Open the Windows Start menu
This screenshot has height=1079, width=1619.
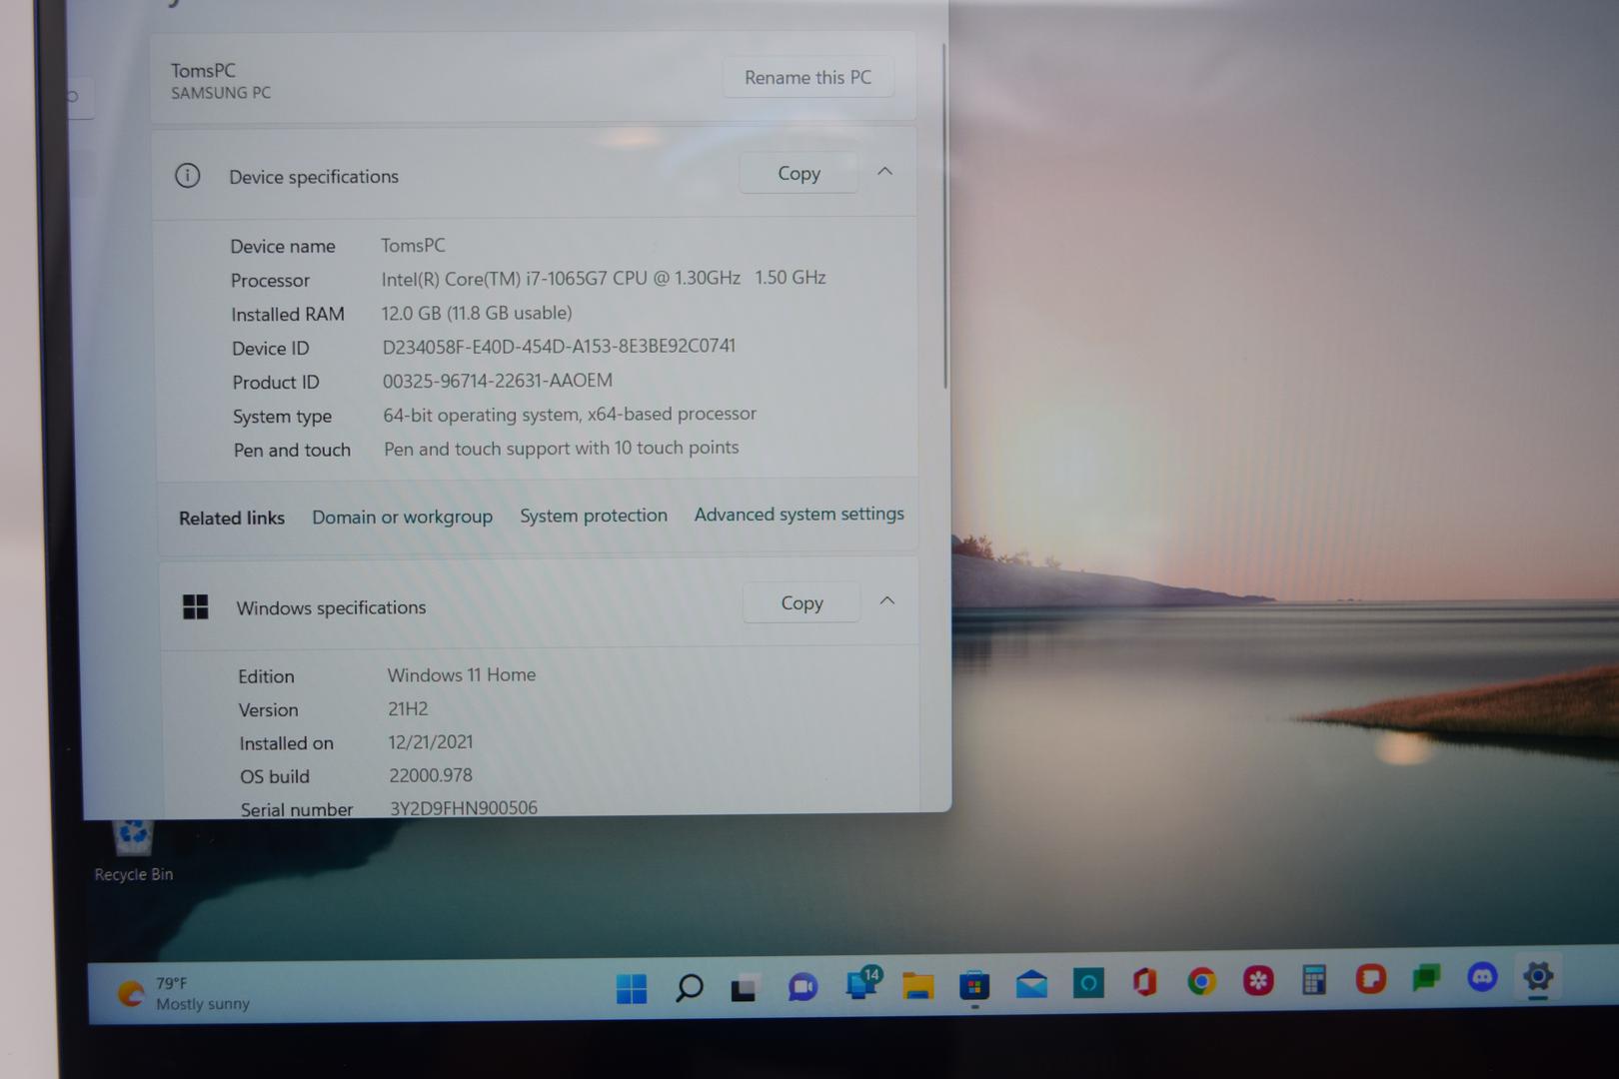[x=632, y=988]
